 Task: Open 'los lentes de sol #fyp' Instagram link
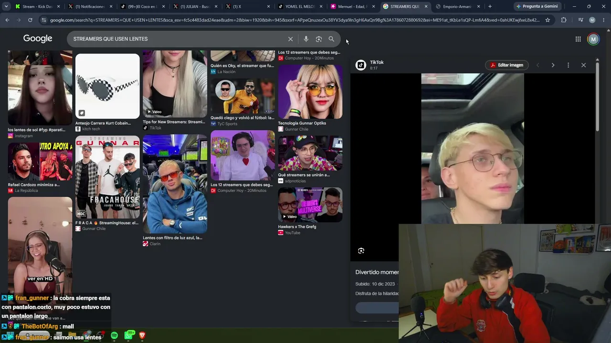37,130
